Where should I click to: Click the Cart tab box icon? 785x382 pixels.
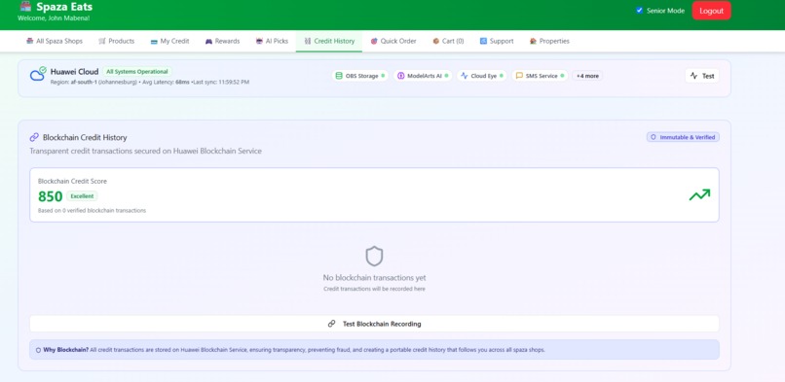[436, 41]
